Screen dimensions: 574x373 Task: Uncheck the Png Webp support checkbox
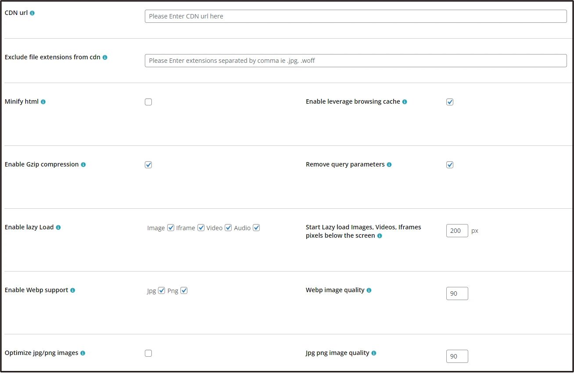[184, 290]
